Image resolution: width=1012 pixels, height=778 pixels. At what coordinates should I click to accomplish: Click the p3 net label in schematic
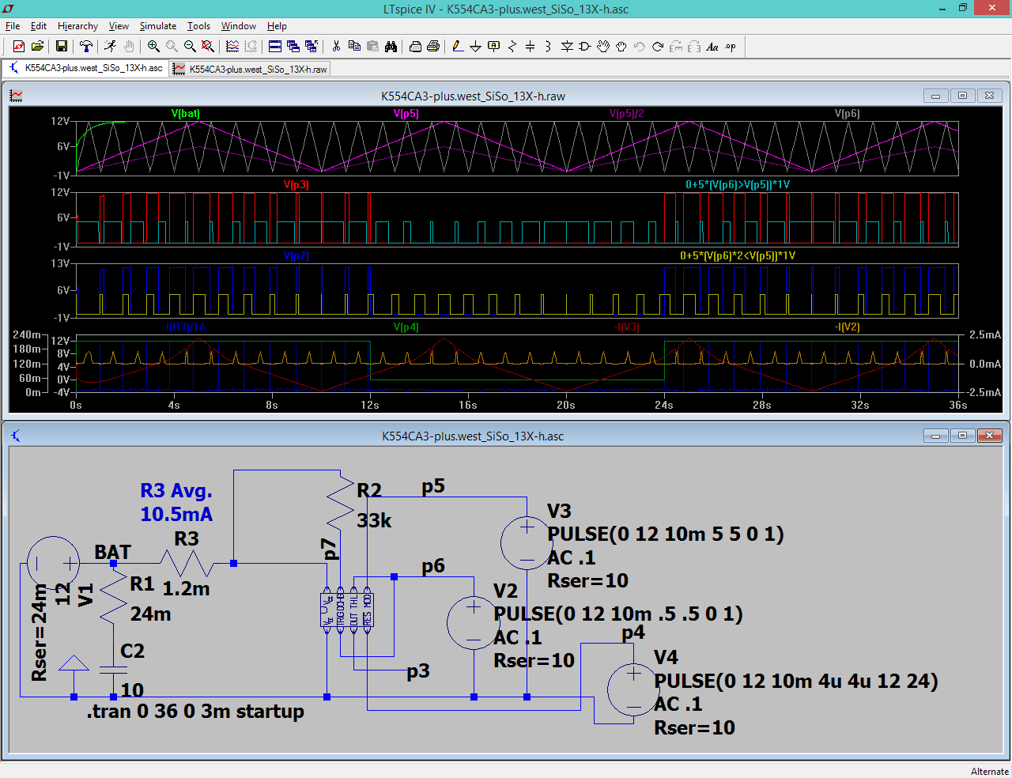tap(418, 671)
